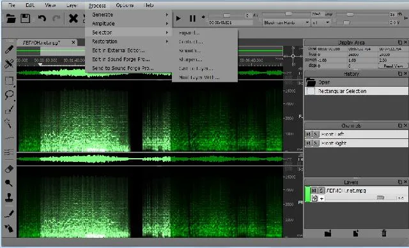Create a new layer in Layers panel
409x248 pixels.
pos(356,233)
